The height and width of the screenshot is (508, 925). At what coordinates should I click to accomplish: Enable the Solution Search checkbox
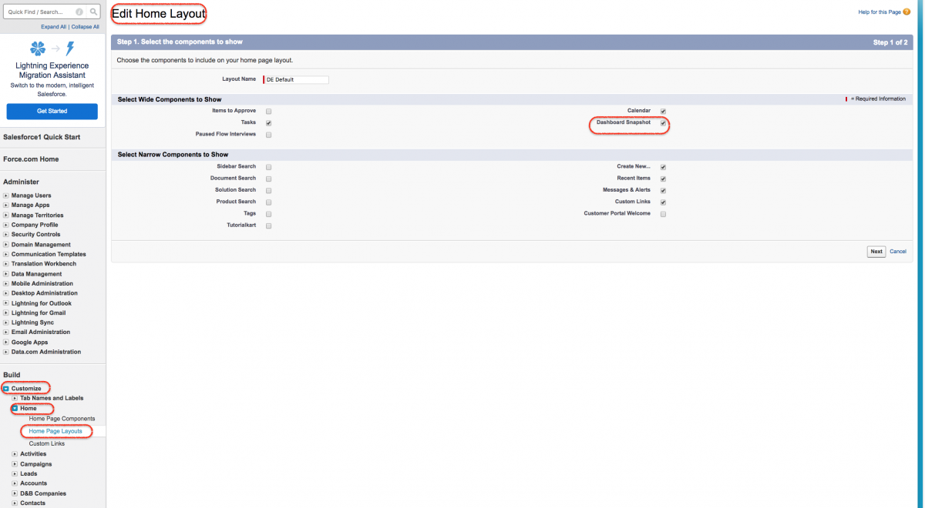tap(269, 190)
